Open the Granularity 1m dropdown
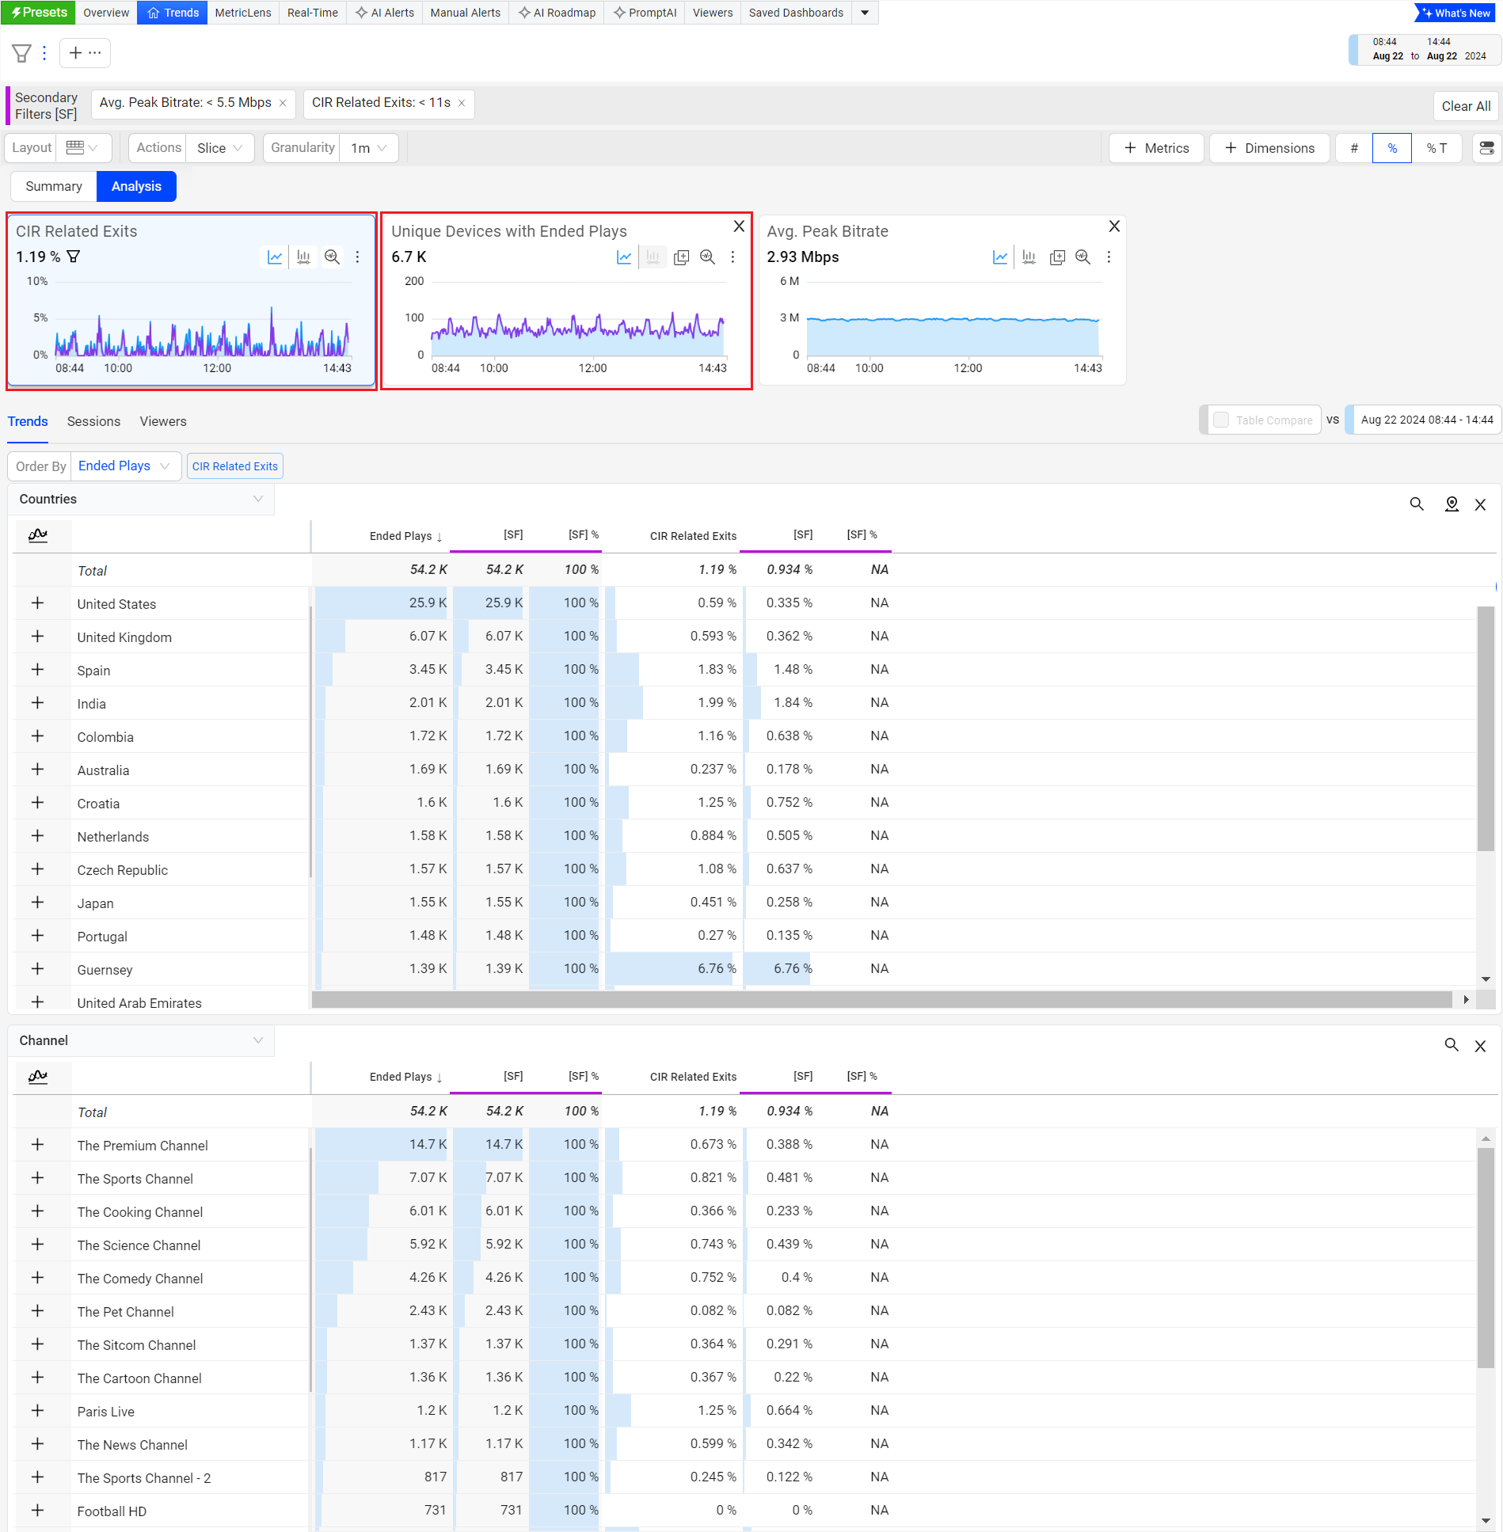Image resolution: width=1503 pixels, height=1532 pixels. point(368,148)
